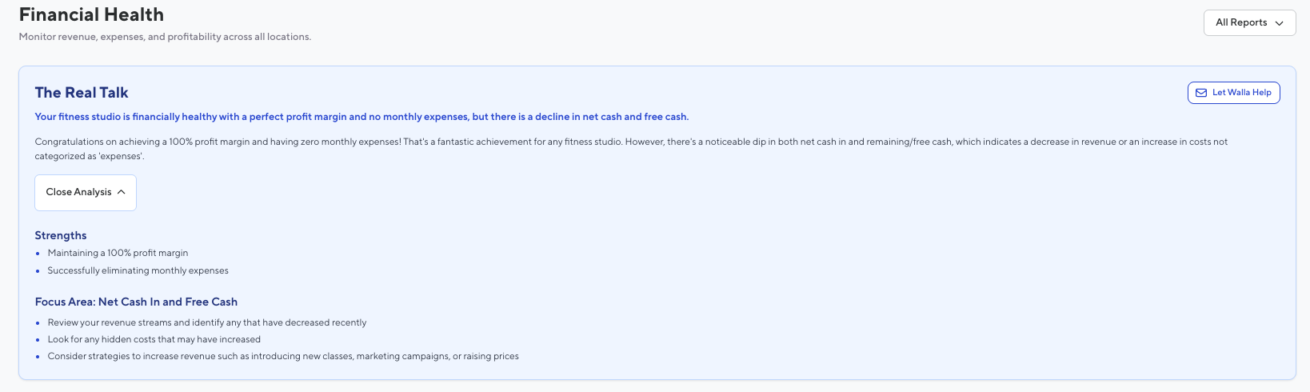Select 'Consider strategies to increase revenue' bullet text
Screen dimensions: 1310x392
tap(283, 356)
